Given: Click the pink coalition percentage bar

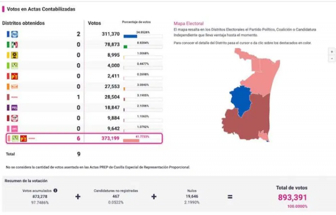Looking at the screenshot, I should [131, 141].
